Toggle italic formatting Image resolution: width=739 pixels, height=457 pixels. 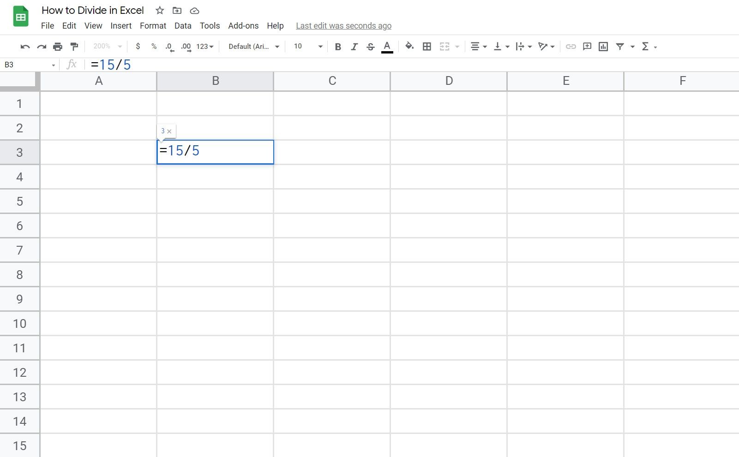354,46
